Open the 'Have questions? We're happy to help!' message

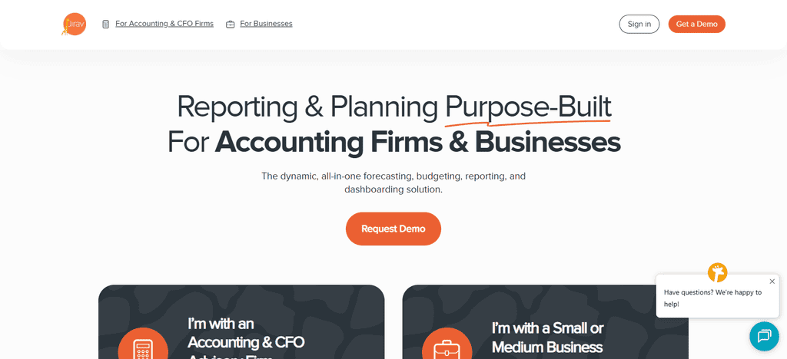712,298
